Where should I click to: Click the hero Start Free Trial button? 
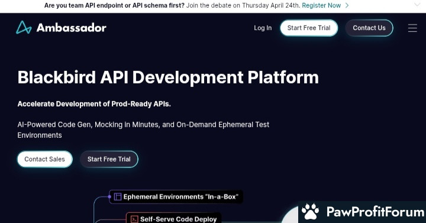(109, 159)
